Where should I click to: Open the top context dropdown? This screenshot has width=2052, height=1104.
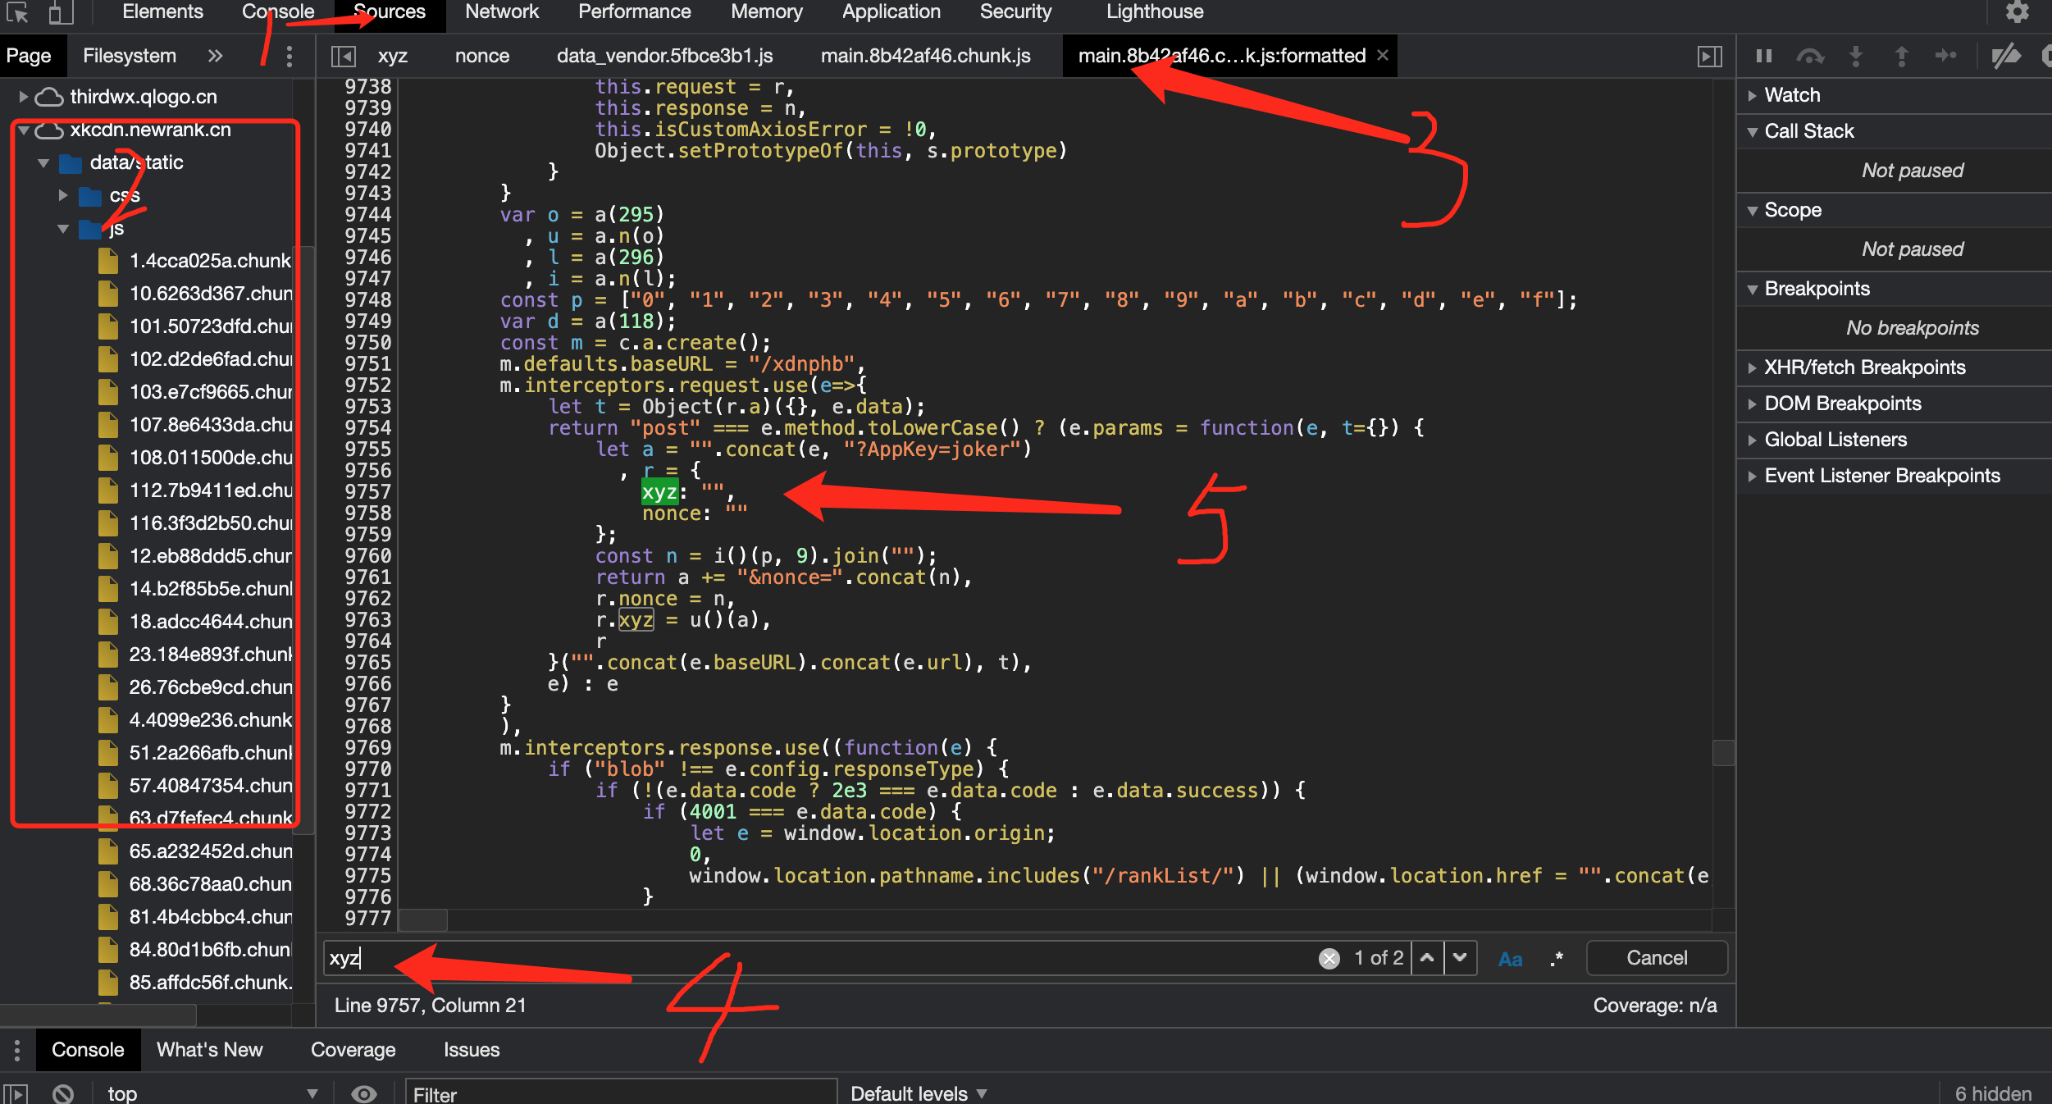click(x=212, y=1094)
